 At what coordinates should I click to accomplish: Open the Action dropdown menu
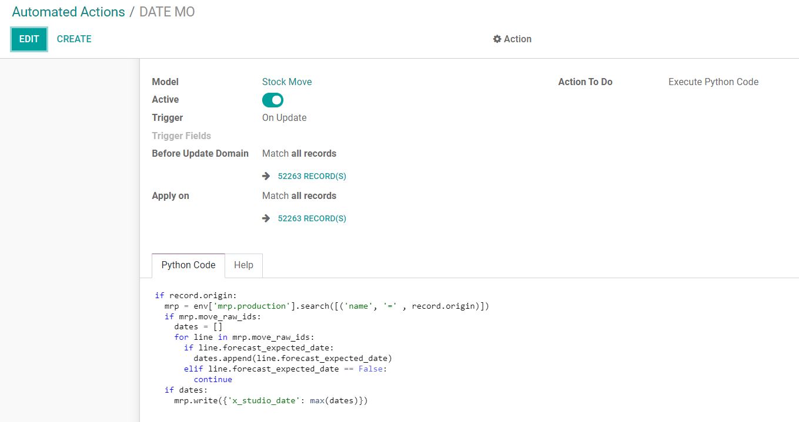[x=512, y=39]
